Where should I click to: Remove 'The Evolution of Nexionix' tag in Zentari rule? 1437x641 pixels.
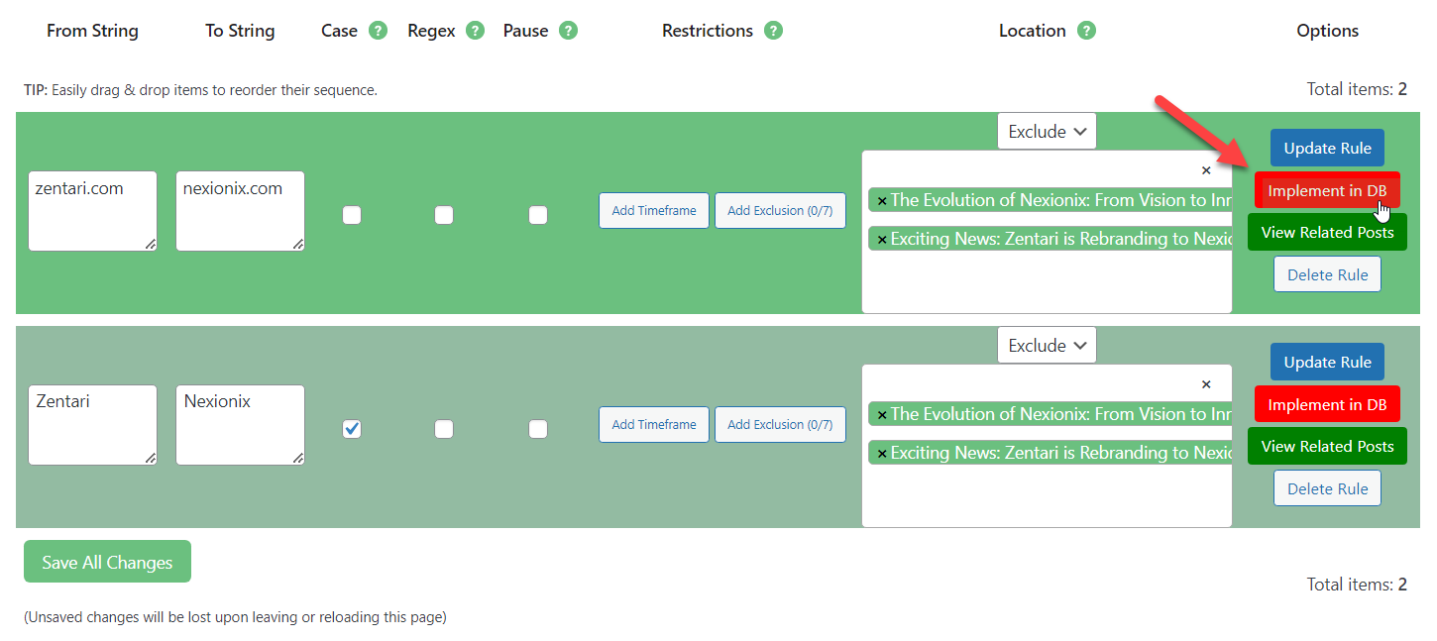tap(882, 415)
